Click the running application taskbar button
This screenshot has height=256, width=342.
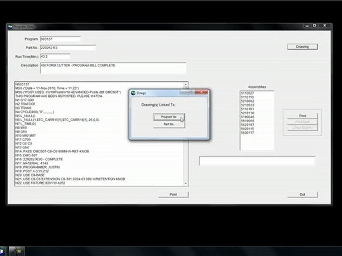[x=17, y=251]
